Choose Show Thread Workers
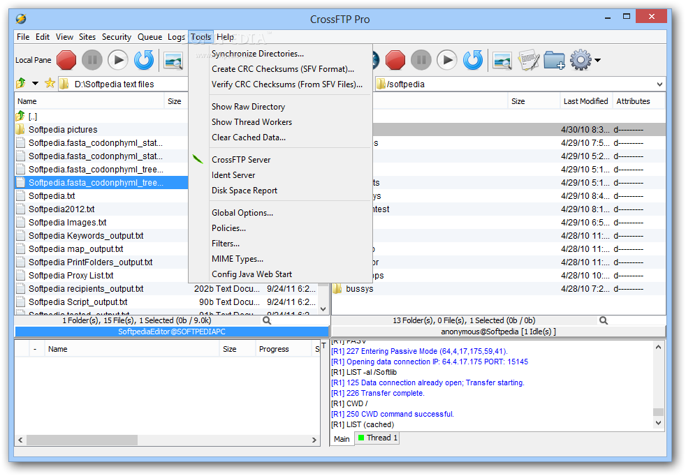Viewport: 686px width, 476px height. (x=280, y=122)
